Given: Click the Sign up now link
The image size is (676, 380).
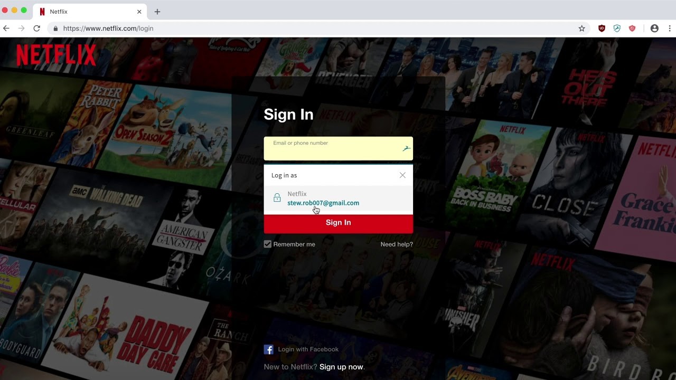Looking at the screenshot, I should pyautogui.click(x=341, y=367).
